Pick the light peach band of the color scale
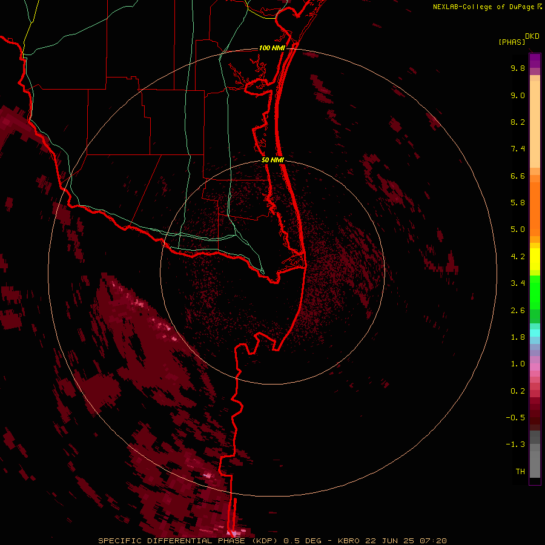This screenshot has width=545, height=545. coord(535,125)
